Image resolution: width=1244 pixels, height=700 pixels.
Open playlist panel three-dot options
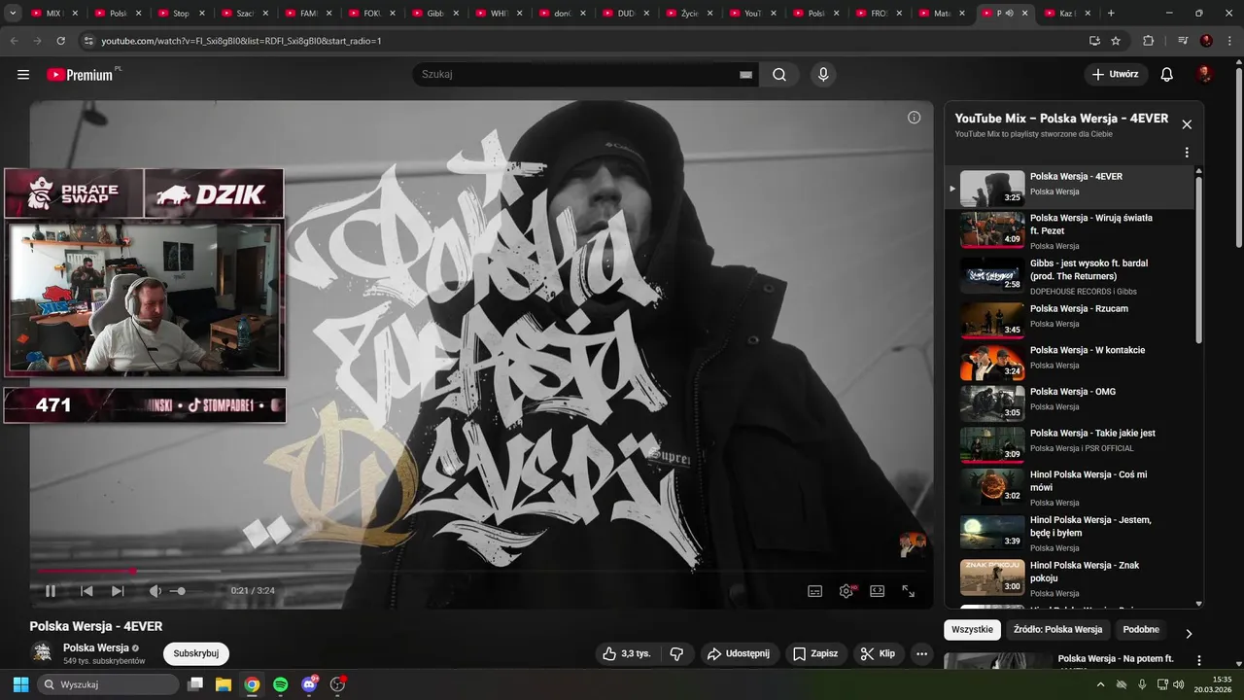1187,153
